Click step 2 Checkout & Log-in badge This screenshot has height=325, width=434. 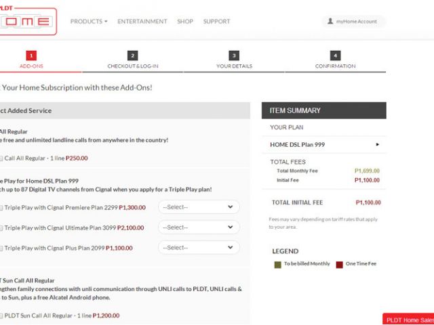click(132, 56)
